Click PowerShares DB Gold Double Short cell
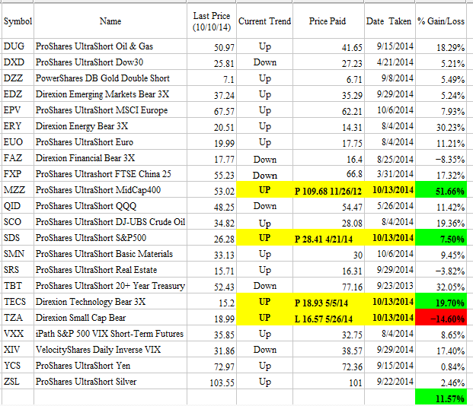This screenshot has height=406, width=473. point(110,78)
